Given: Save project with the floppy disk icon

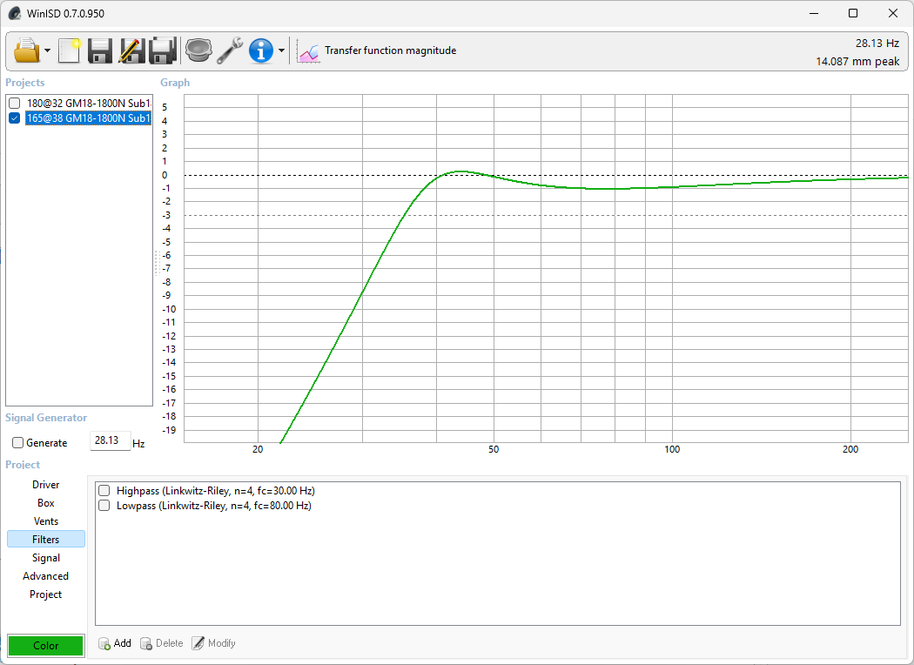Looking at the screenshot, I should tap(100, 50).
